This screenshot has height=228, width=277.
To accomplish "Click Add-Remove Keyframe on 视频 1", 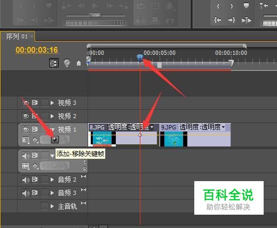I will tap(55, 140).
